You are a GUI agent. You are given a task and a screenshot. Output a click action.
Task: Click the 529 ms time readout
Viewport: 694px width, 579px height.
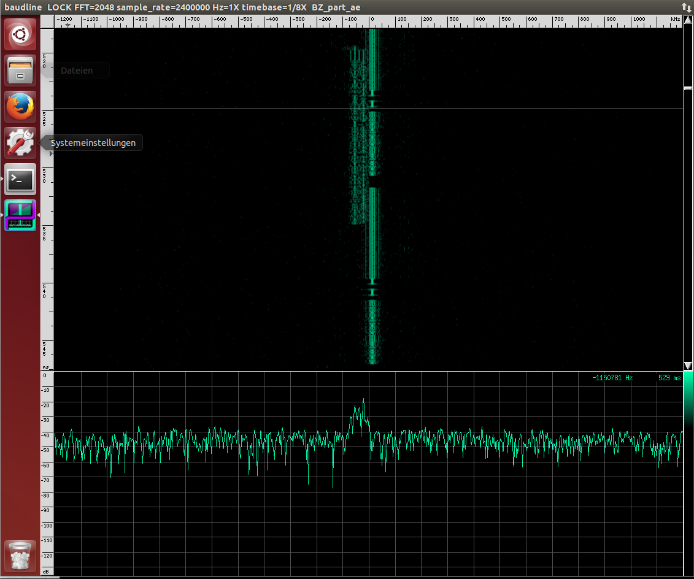(669, 378)
